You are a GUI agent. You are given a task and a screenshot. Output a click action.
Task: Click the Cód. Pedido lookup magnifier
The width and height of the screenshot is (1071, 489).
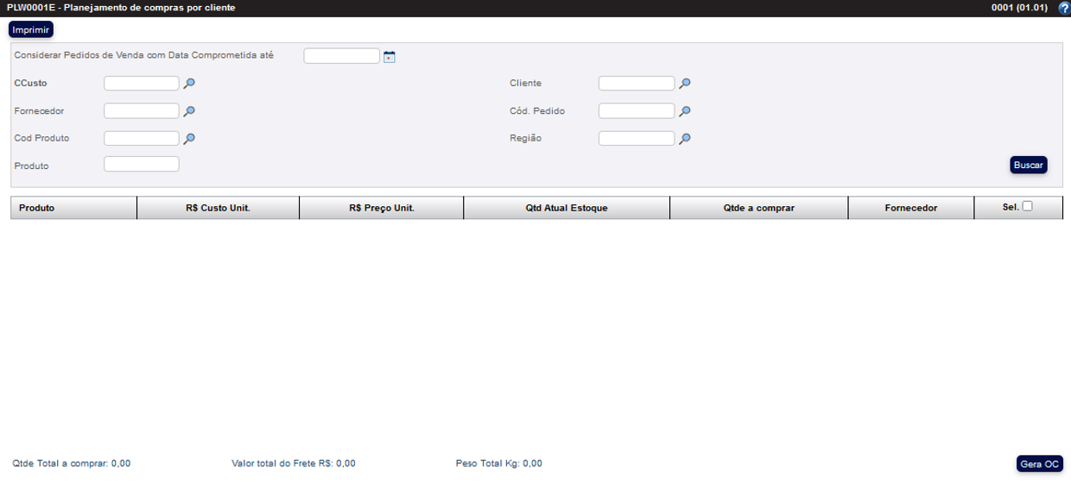pos(684,111)
